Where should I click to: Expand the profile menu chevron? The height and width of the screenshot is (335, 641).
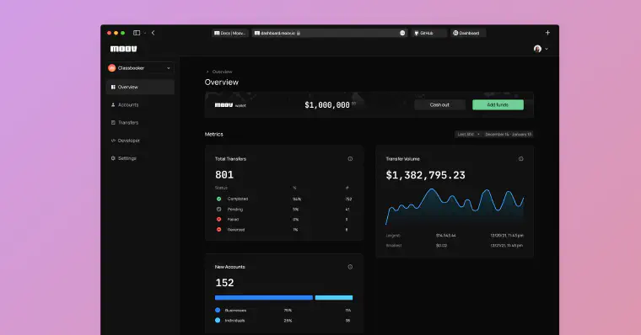[547, 49]
